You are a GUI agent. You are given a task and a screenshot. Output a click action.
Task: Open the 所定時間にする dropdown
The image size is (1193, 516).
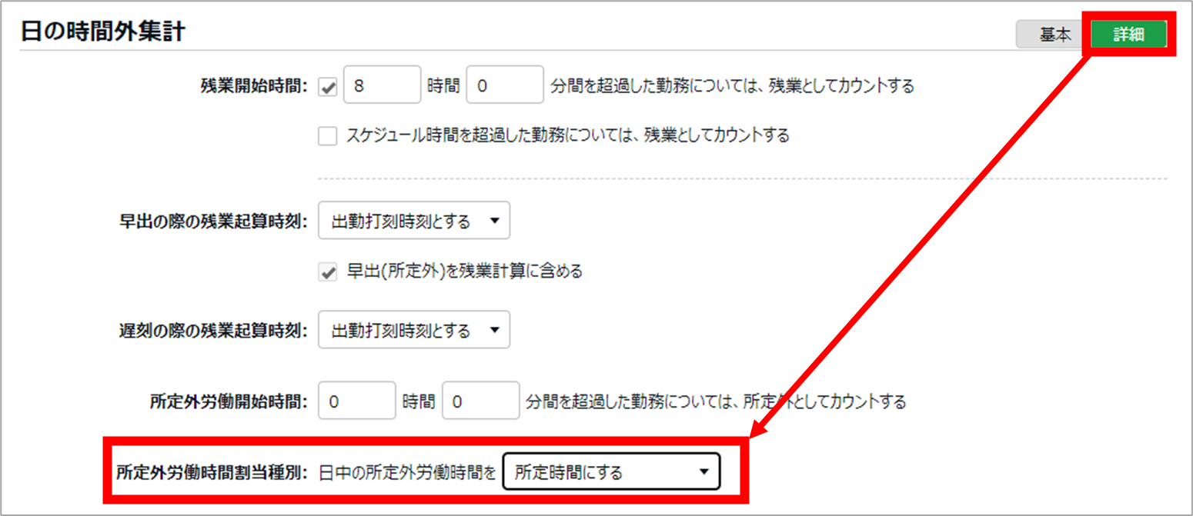(611, 472)
